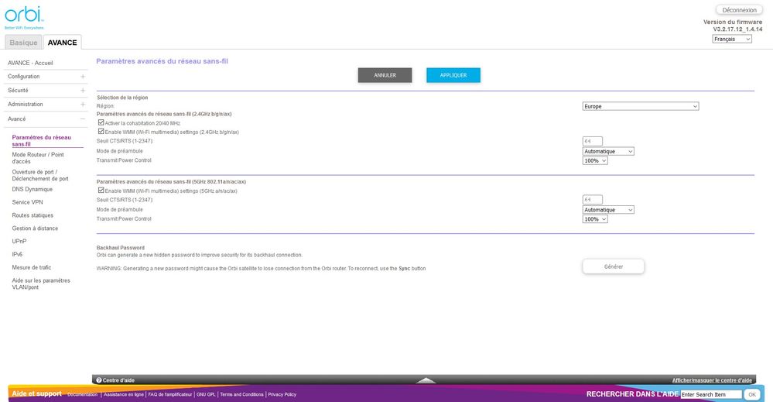Screen dimensions: 773x402
Task: Open Paramètres du réseau sans-fil menu item
Action: point(42,140)
